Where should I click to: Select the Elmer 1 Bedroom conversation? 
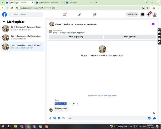click(x=23, y=47)
